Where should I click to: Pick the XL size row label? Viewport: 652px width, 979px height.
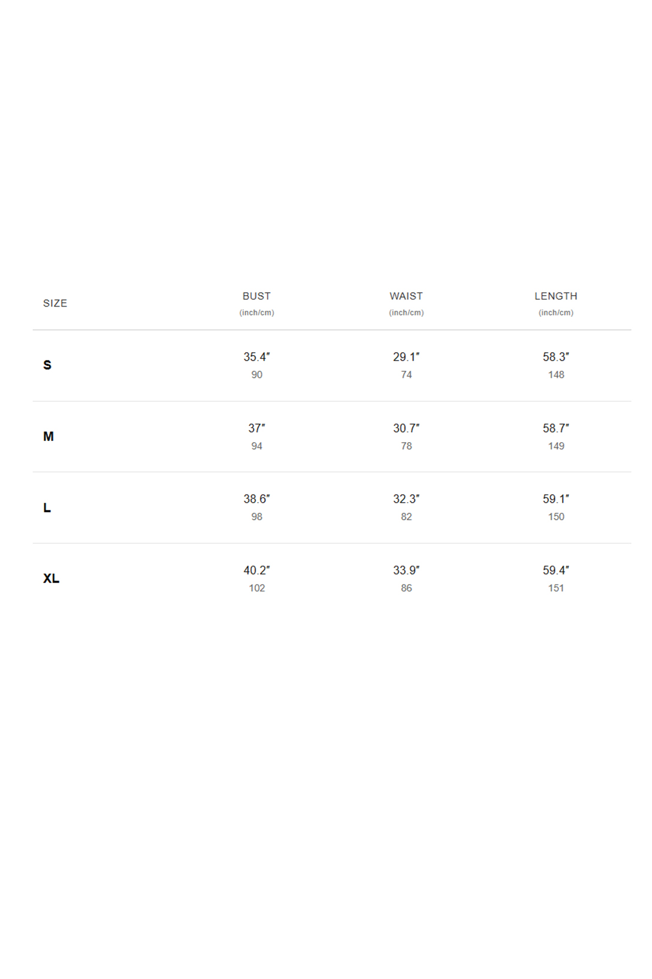click(x=51, y=578)
